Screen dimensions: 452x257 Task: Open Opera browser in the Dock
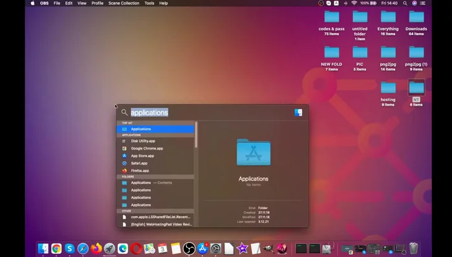pyautogui.click(x=136, y=249)
